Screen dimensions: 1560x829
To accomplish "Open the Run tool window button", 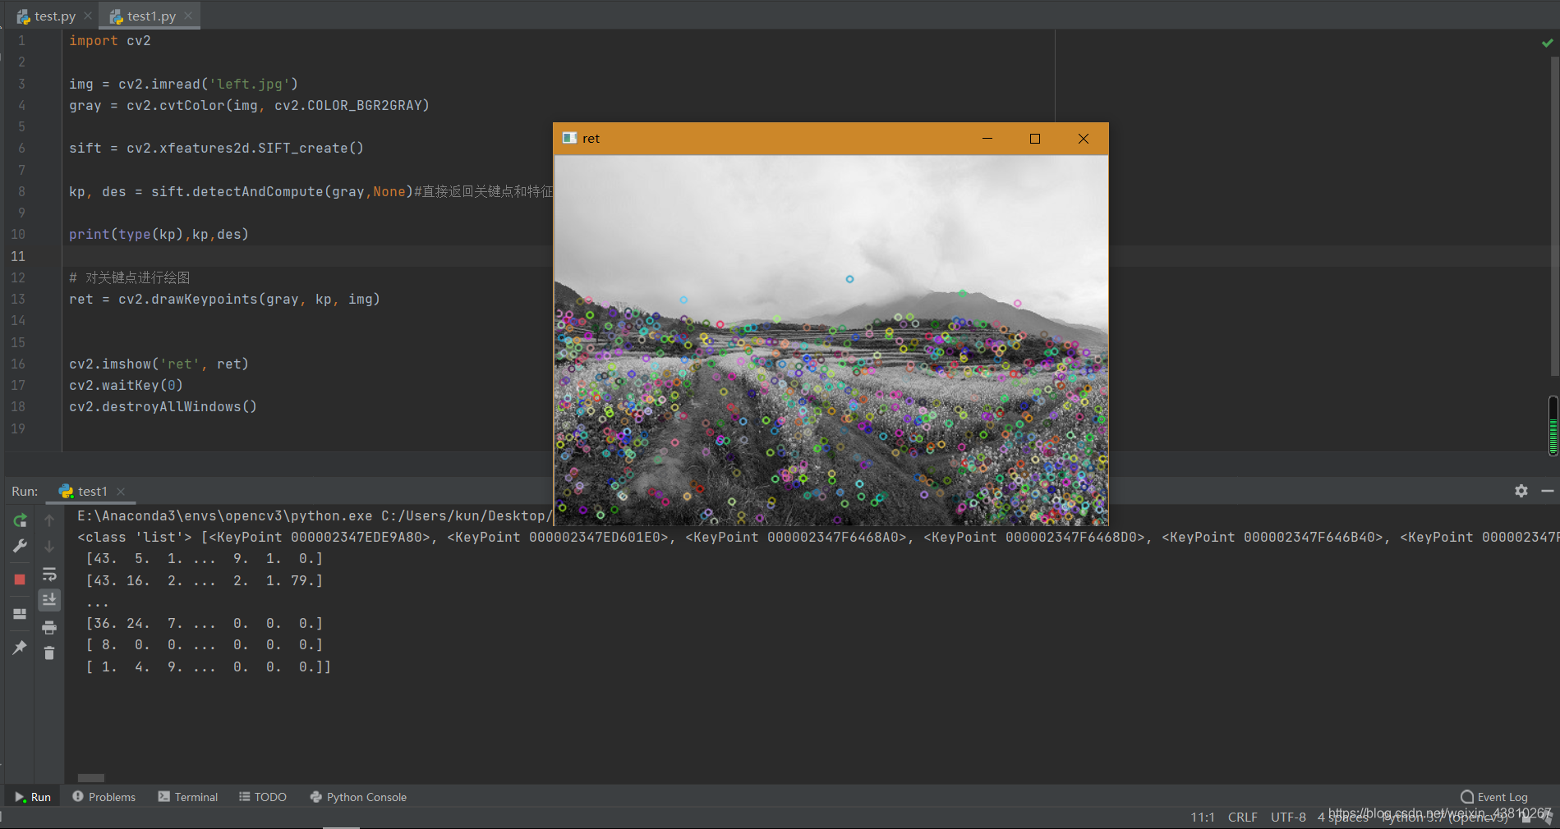I will click(33, 797).
